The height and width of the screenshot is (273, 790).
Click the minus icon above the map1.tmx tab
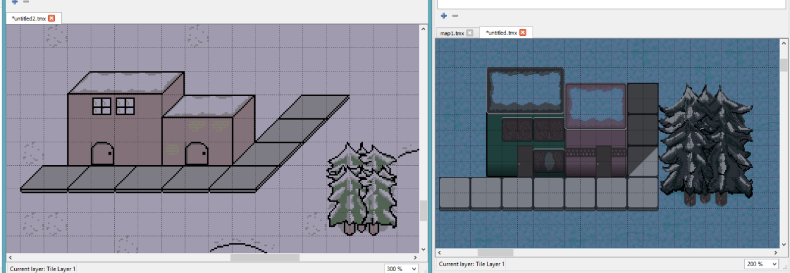point(455,15)
